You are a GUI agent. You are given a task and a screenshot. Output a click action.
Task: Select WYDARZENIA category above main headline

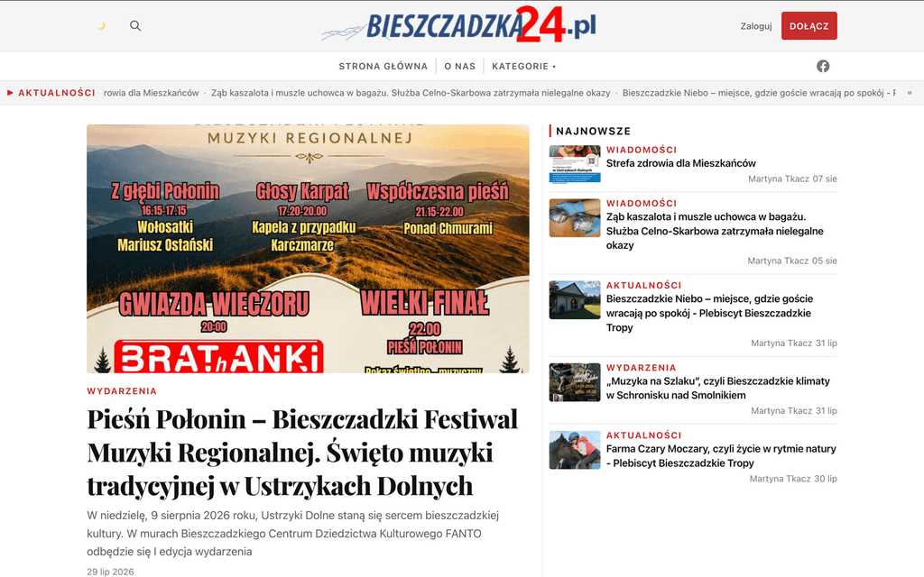(x=122, y=391)
